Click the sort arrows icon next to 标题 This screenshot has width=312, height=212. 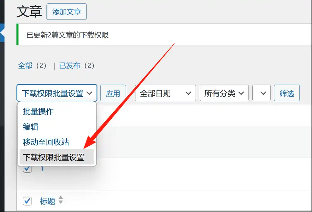(x=61, y=200)
